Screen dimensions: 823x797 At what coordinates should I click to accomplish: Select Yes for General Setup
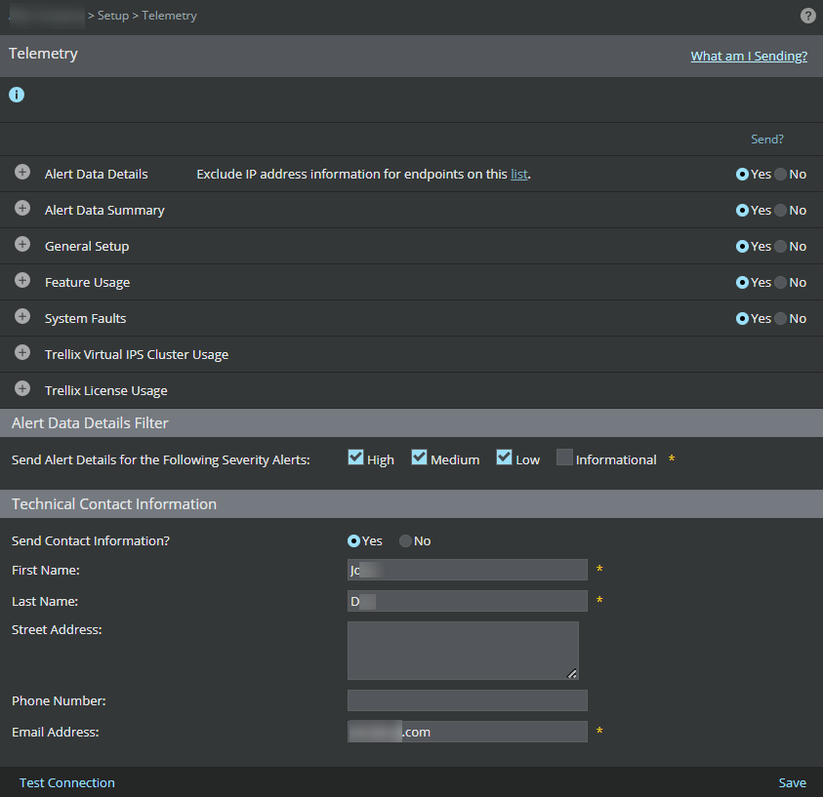click(x=742, y=247)
